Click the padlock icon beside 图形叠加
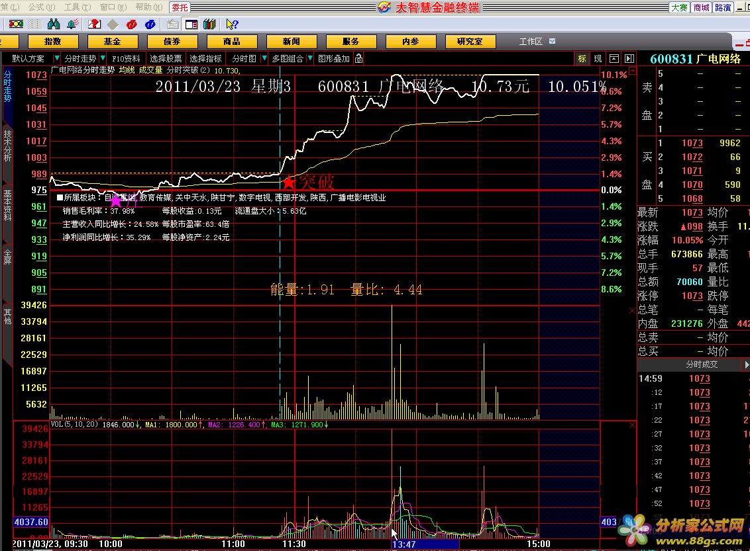 (358, 58)
